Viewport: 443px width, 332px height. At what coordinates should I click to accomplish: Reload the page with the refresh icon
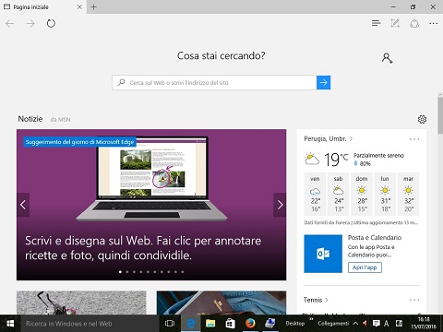tap(51, 23)
